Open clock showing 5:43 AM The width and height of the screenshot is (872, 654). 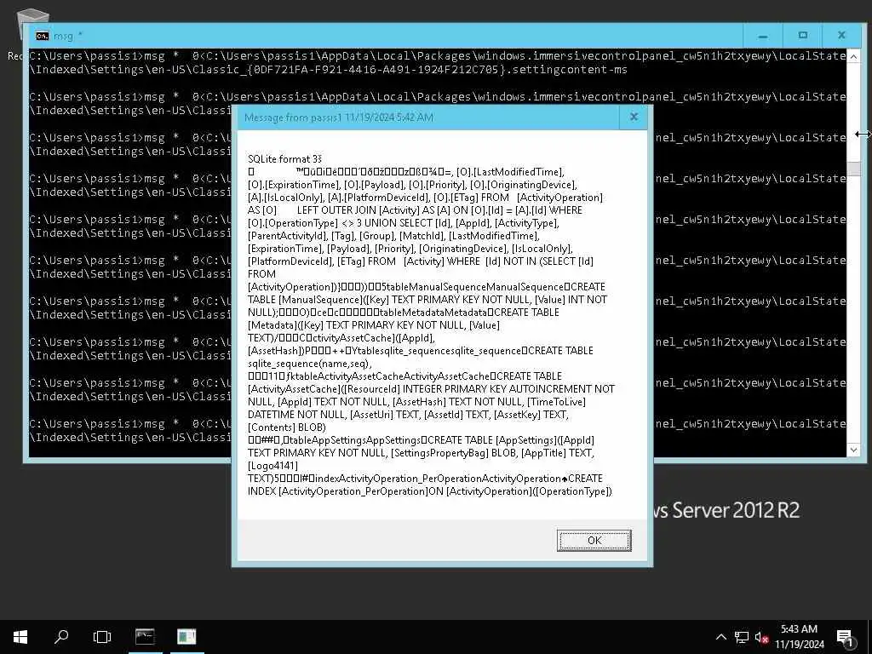[799, 637]
